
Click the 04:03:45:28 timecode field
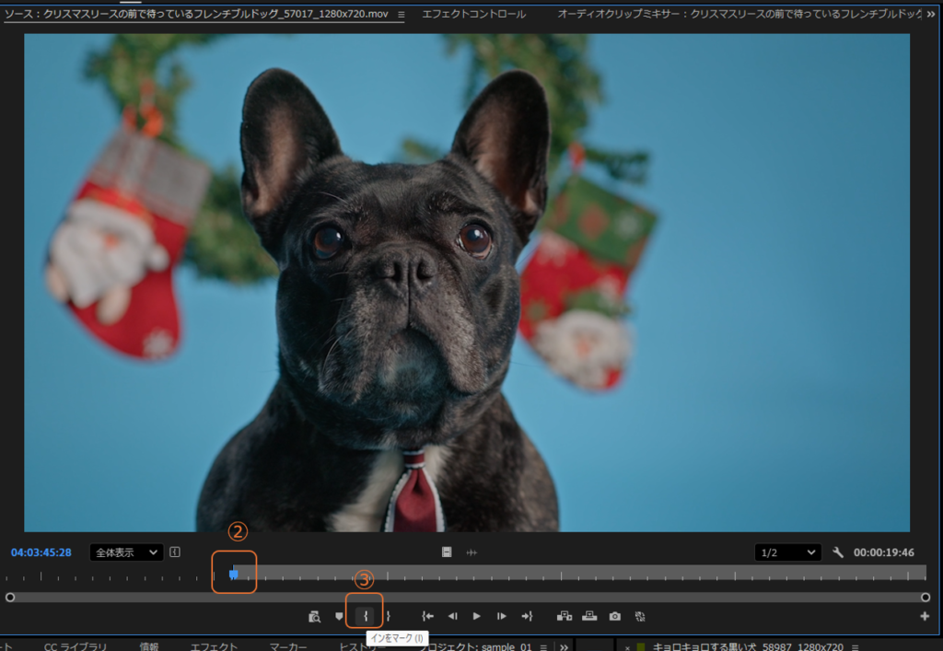click(x=41, y=552)
